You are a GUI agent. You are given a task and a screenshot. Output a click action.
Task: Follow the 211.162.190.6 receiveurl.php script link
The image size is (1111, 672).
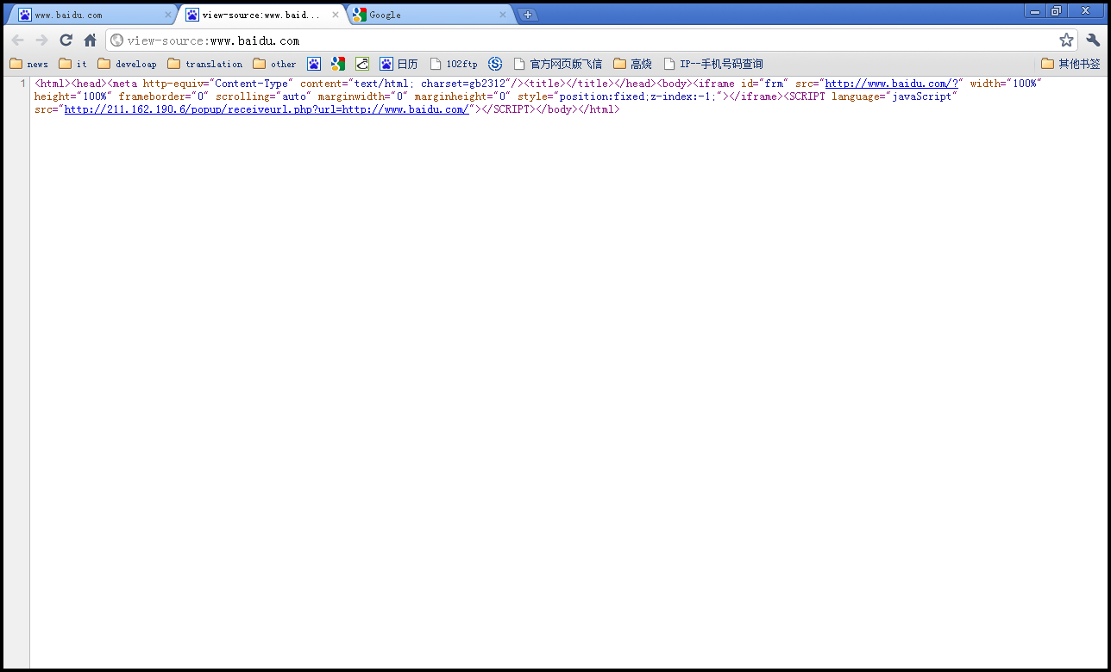(x=267, y=110)
